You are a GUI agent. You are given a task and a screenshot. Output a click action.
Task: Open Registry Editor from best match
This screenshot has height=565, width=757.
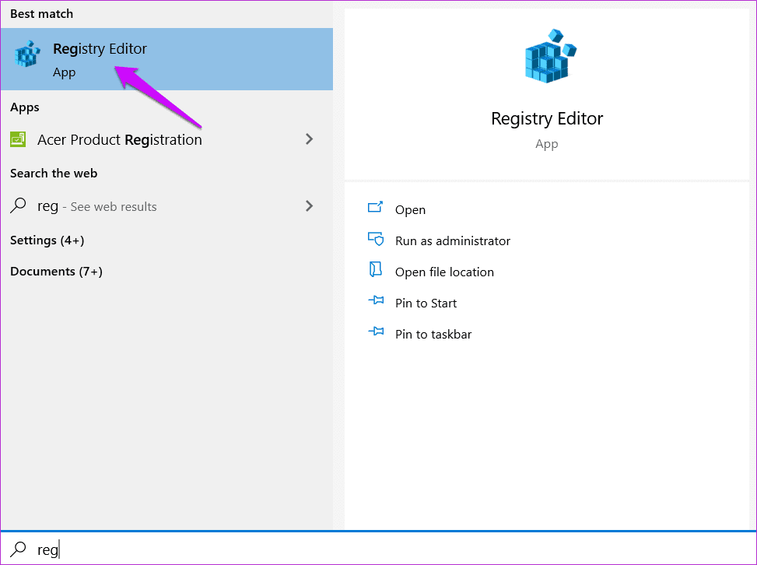pyautogui.click(x=166, y=59)
